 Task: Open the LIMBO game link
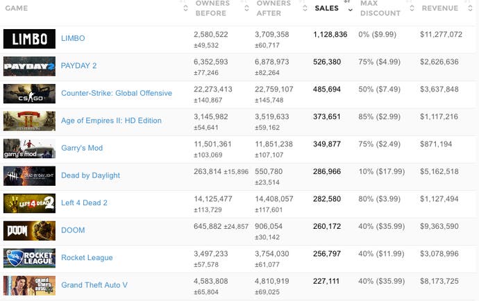pyautogui.click(x=73, y=38)
